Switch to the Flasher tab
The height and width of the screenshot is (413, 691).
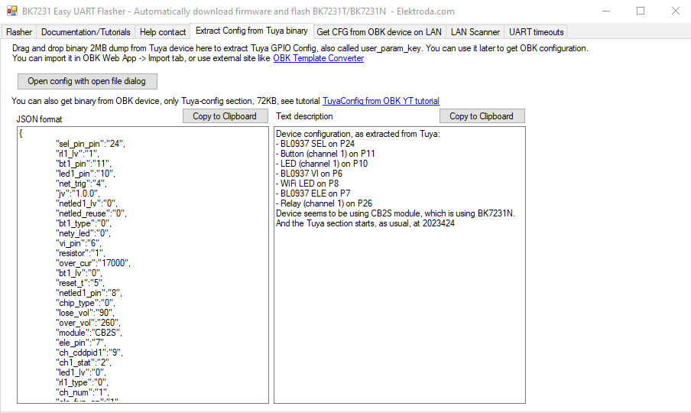click(19, 32)
